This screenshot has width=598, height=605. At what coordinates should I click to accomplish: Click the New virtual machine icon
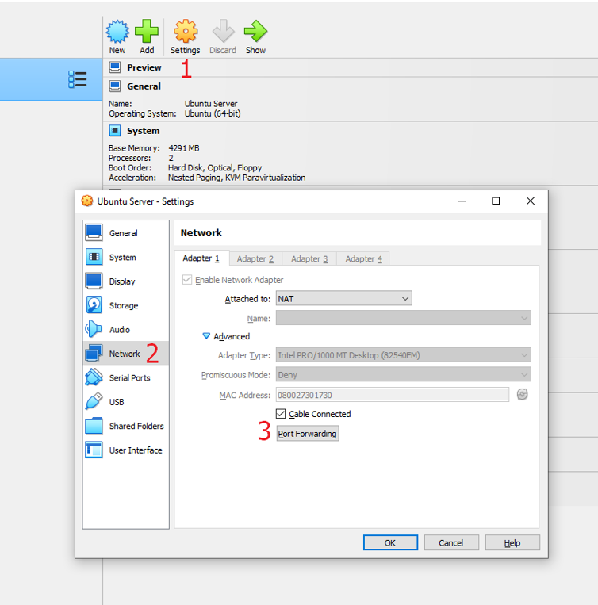(x=117, y=32)
